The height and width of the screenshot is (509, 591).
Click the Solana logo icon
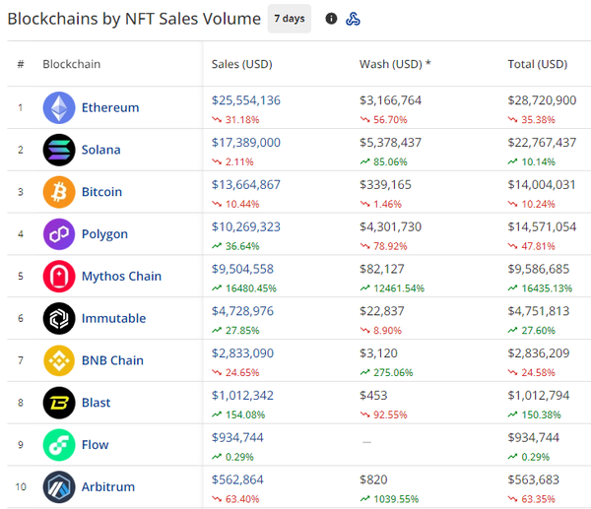click(x=59, y=150)
